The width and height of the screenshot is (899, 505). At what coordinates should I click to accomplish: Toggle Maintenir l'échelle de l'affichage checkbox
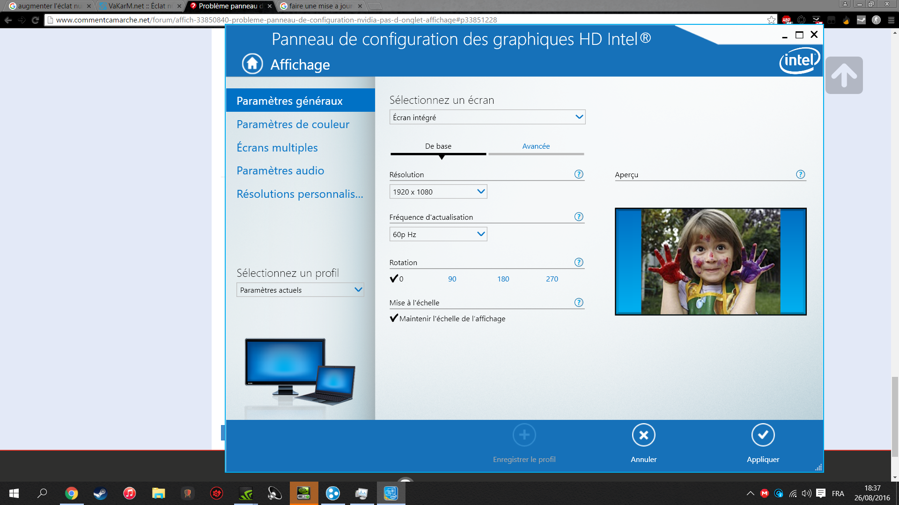click(394, 318)
